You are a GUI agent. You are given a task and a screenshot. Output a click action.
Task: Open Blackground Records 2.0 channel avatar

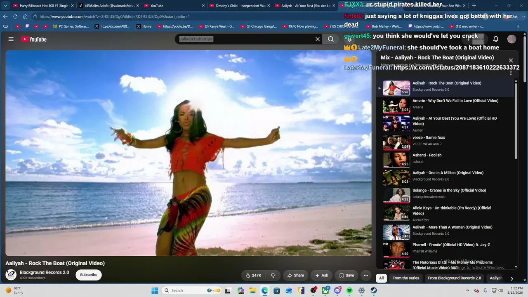pyautogui.click(x=11, y=275)
